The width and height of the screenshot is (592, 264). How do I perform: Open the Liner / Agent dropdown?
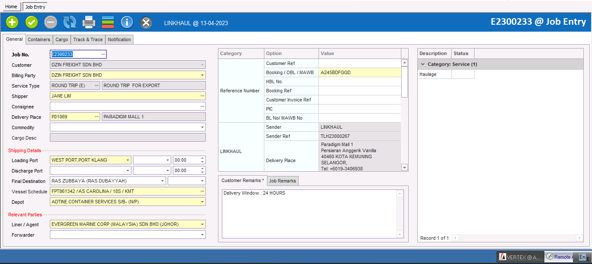coord(202,225)
